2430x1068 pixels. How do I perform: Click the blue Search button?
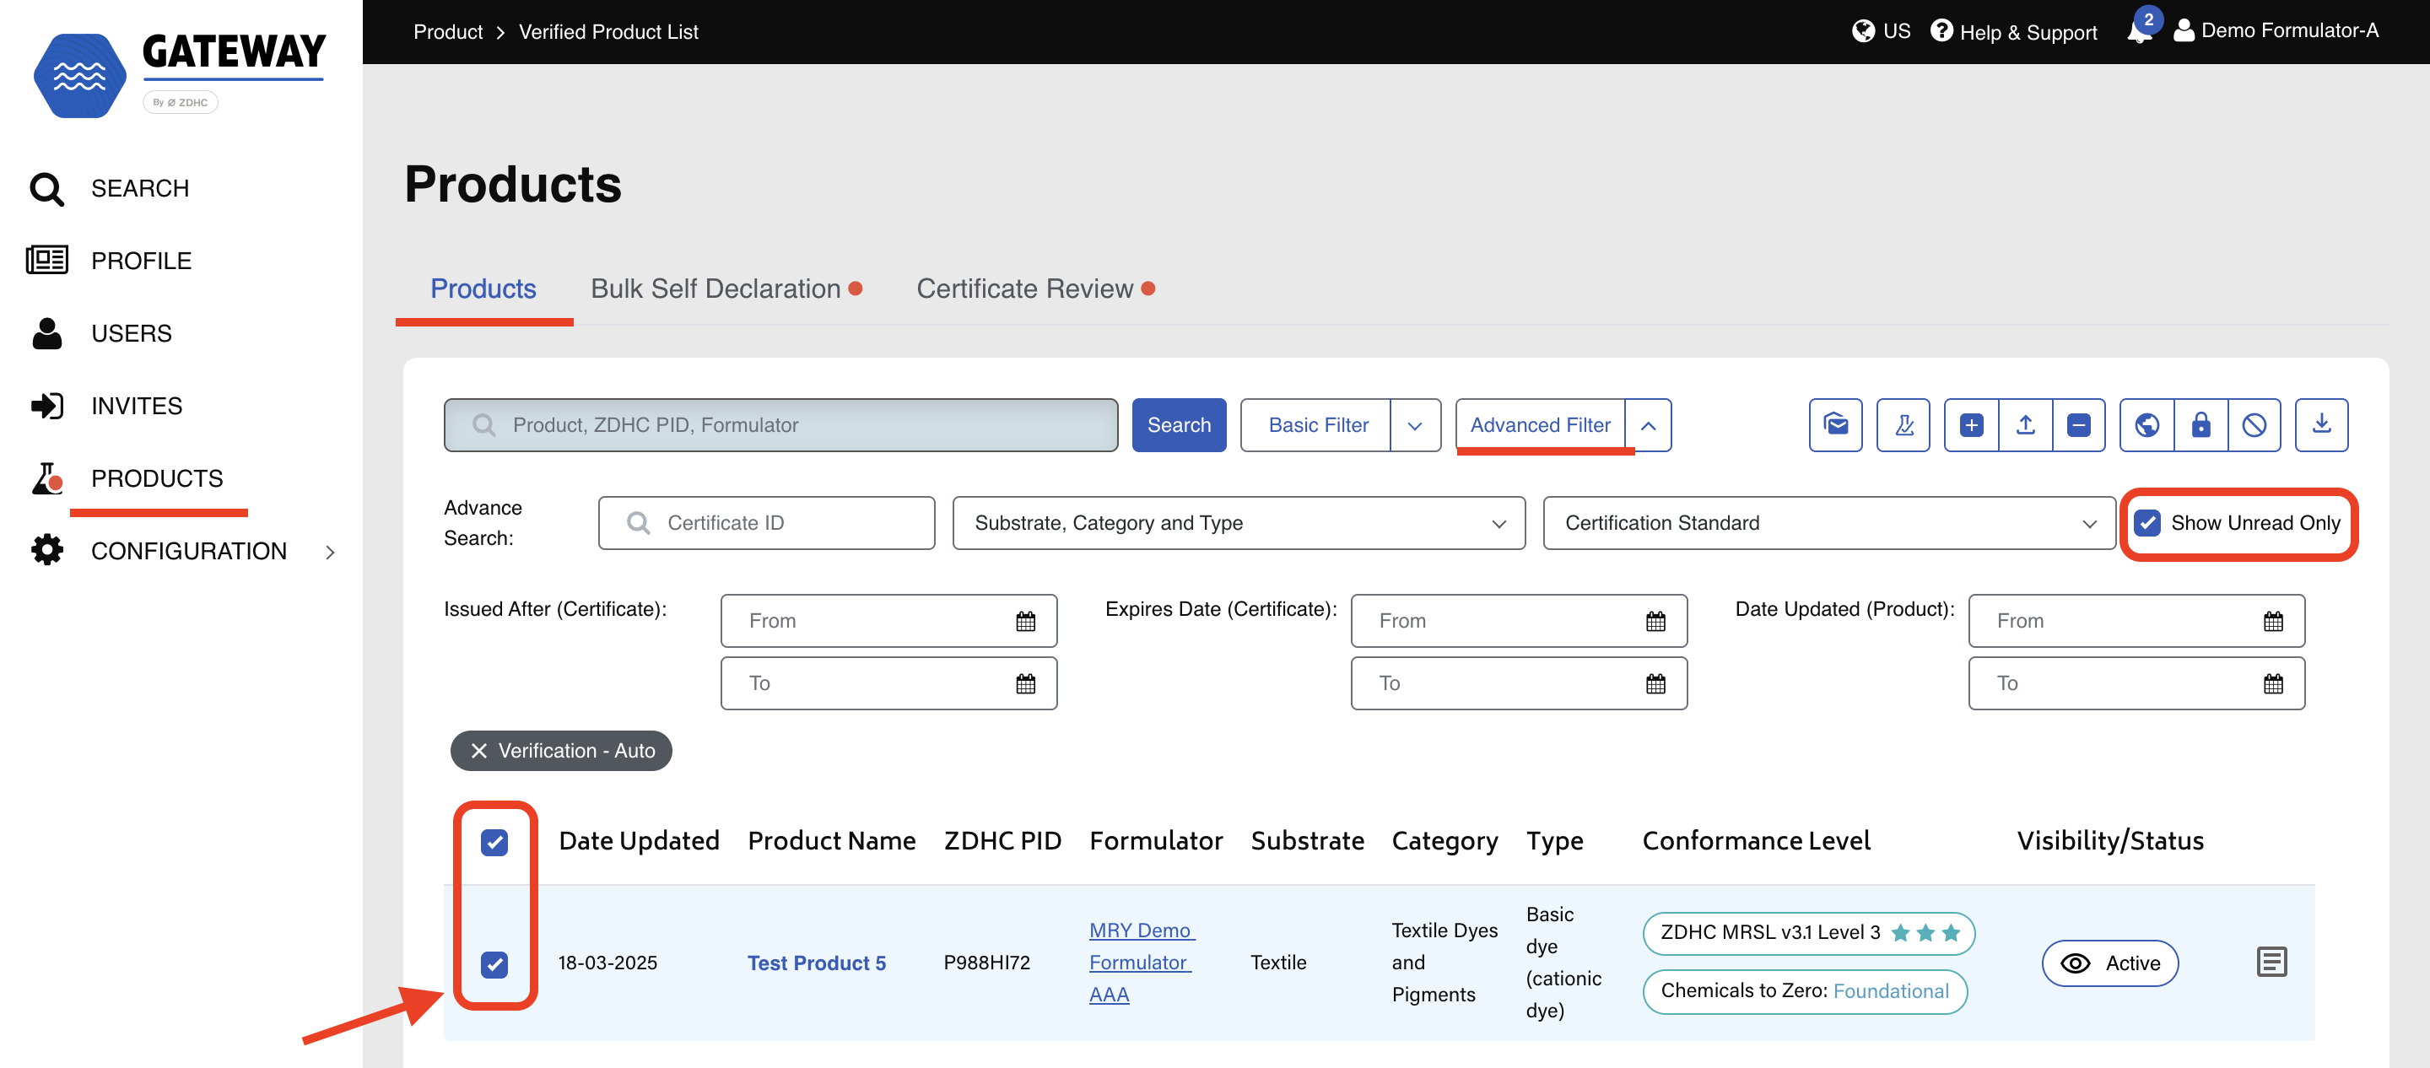tap(1178, 425)
